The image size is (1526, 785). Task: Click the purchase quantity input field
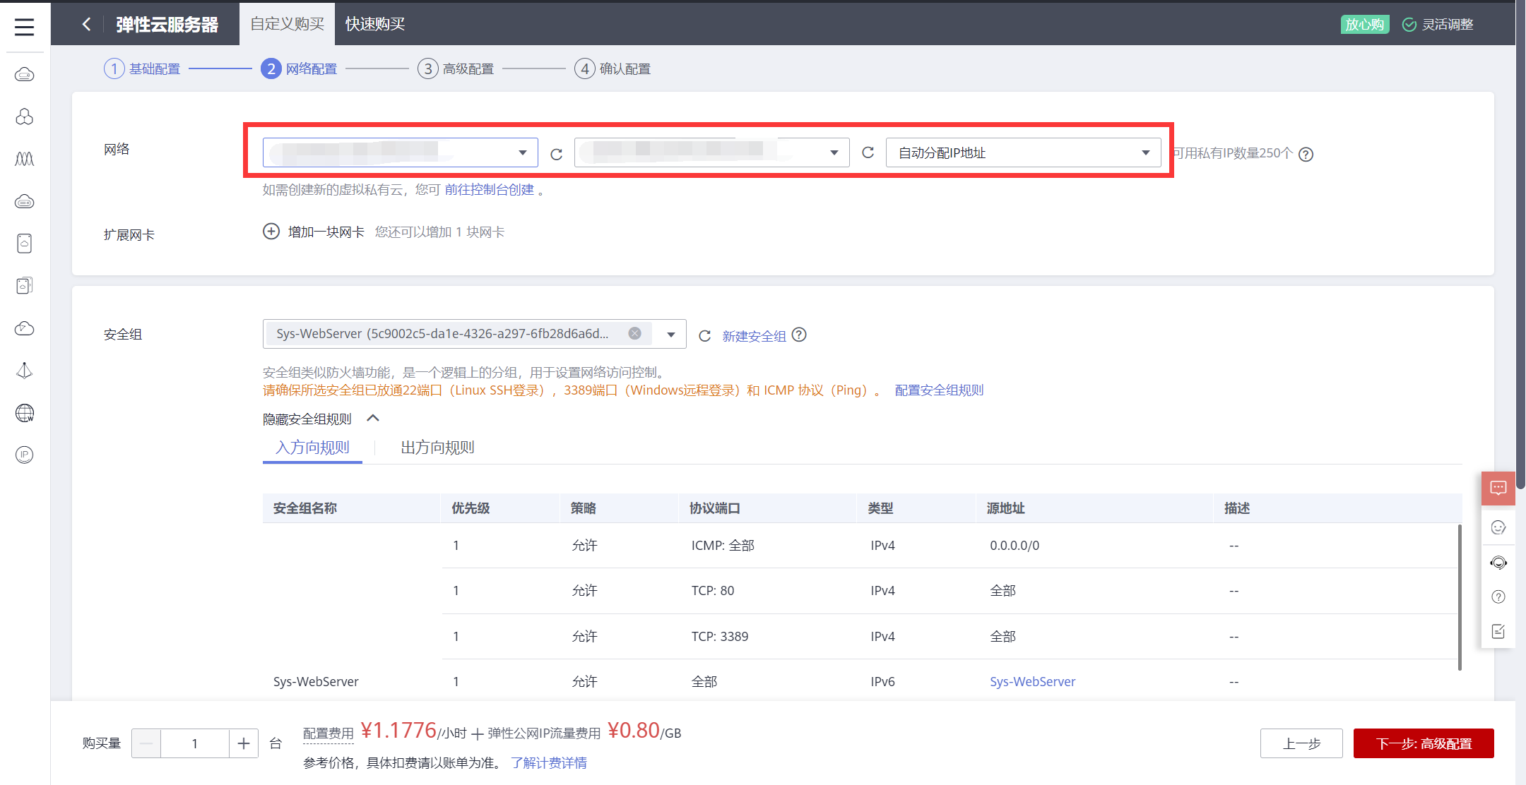[x=195, y=743]
